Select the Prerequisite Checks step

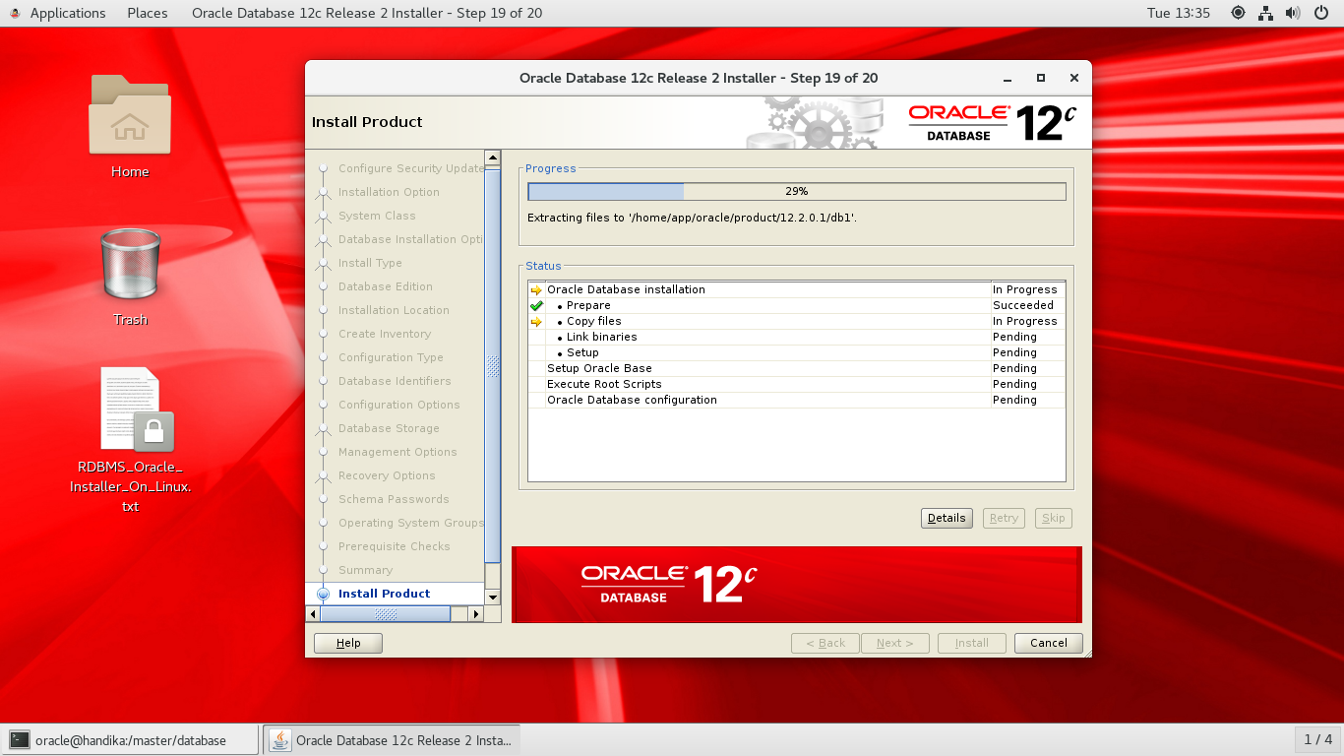coord(395,546)
